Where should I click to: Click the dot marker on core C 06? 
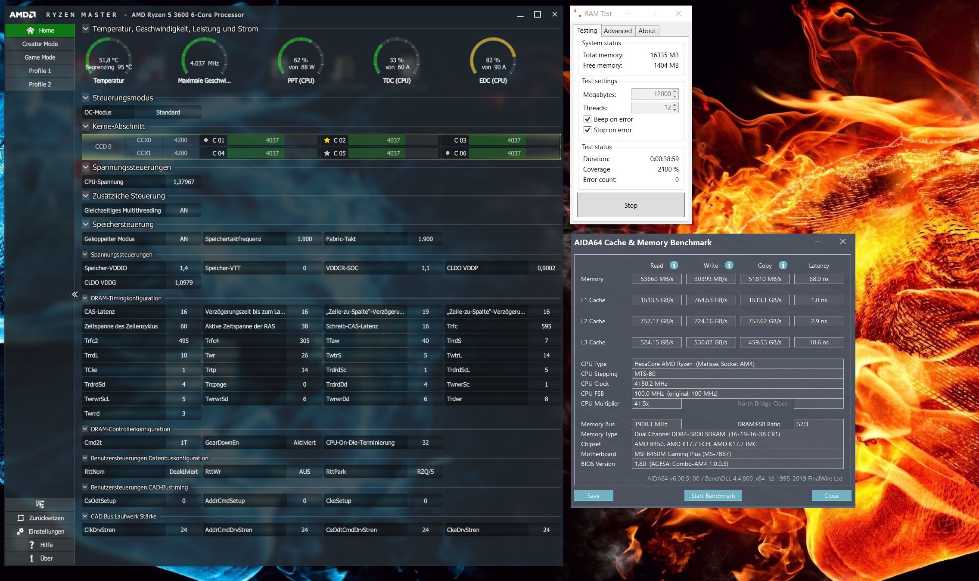click(448, 153)
